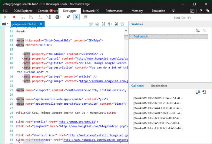Click the horizontal scroll right arrow
Image resolution: width=212 pixels, height=144 pixels.
(121, 142)
